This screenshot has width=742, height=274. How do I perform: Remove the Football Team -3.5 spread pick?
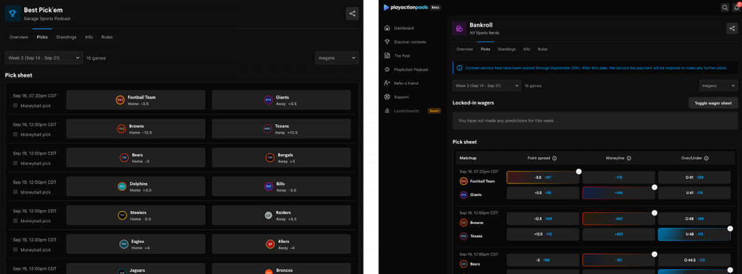pyautogui.click(x=579, y=171)
